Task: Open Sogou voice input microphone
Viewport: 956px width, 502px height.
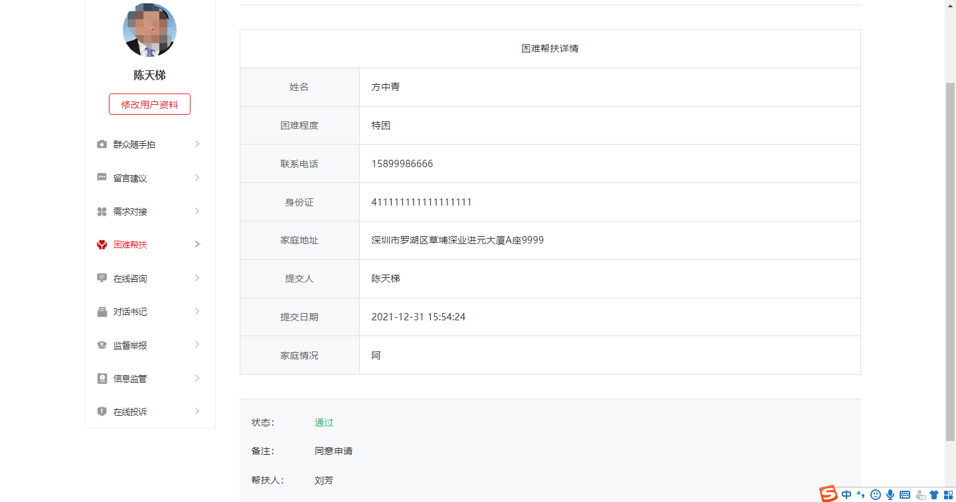Action: (x=890, y=495)
